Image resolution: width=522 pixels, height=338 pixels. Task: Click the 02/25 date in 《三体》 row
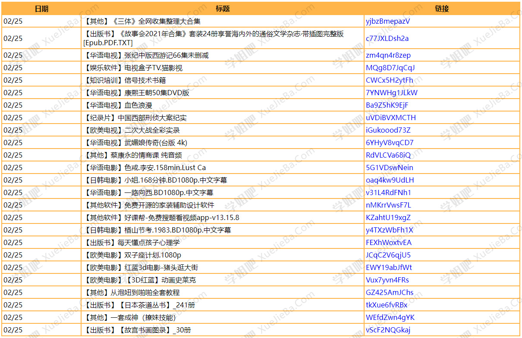[x=13, y=21]
